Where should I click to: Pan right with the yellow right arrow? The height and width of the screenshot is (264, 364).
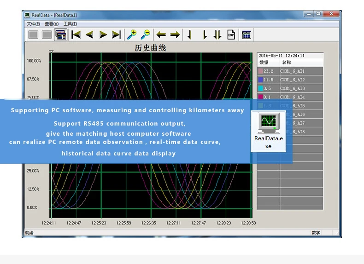(175, 35)
